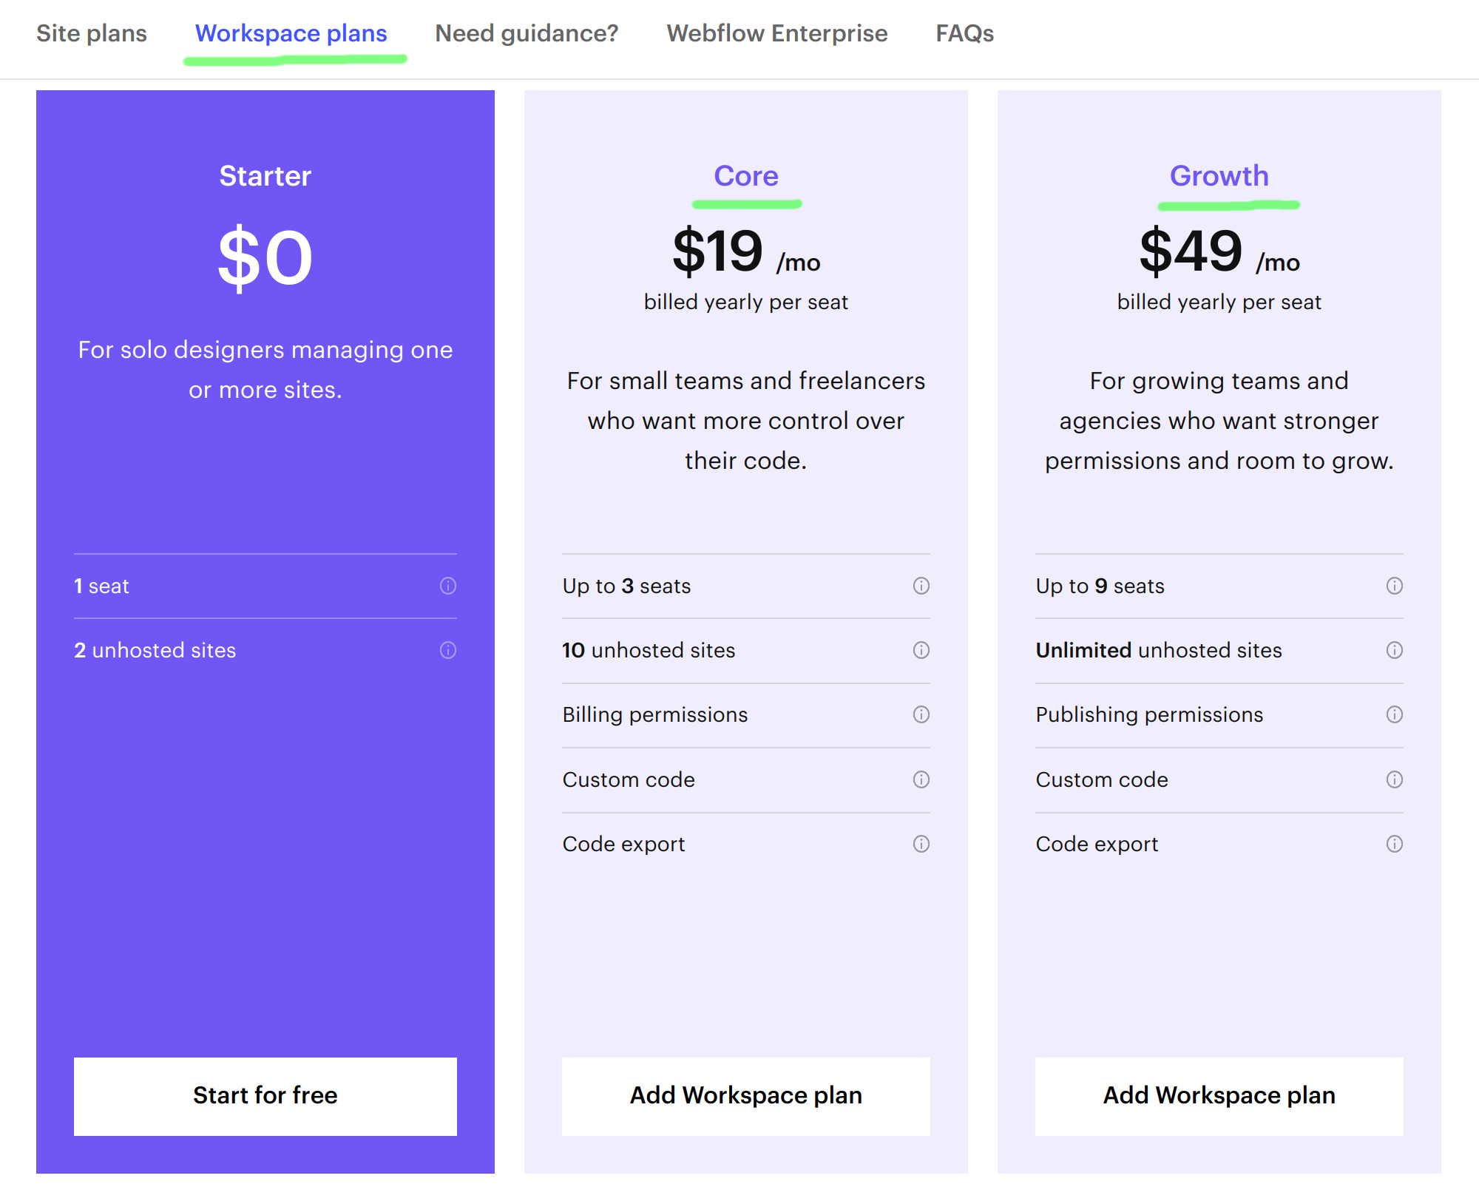Click '2 unhosted sites' text
This screenshot has width=1479, height=1184.
pos(155,650)
